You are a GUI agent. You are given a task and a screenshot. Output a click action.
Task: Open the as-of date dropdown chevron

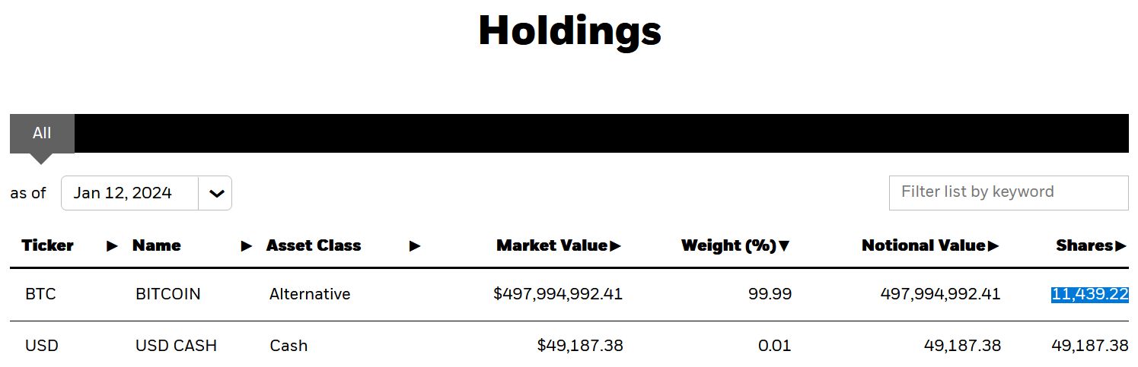[216, 194]
